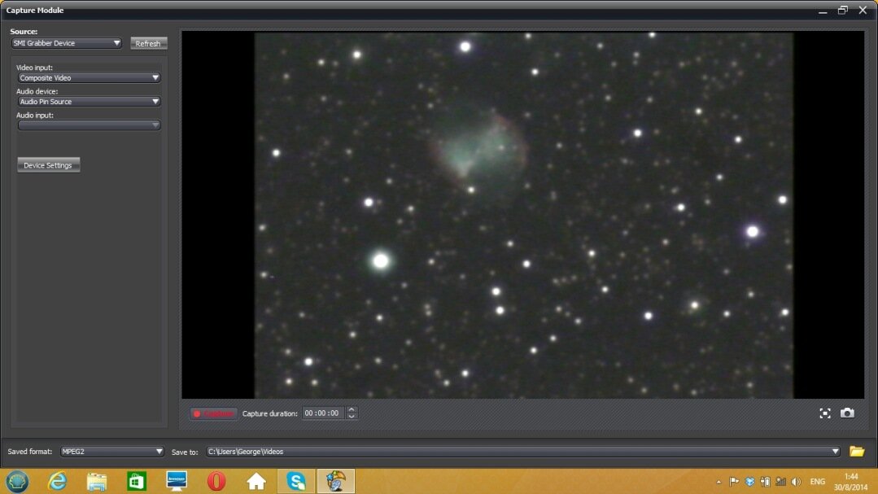Open the empty Audio input dropdown
Viewport: 878px width, 494px height.
click(x=89, y=125)
